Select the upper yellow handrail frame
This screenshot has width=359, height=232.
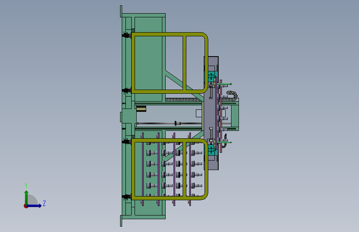pos(169,63)
